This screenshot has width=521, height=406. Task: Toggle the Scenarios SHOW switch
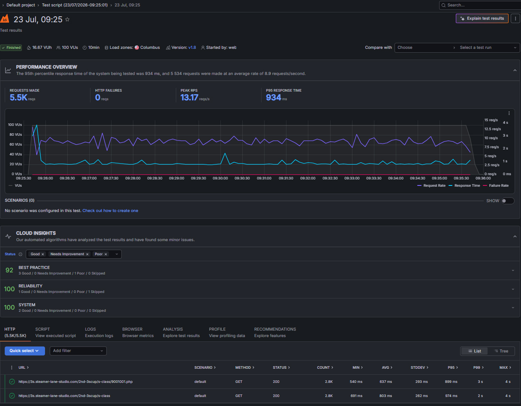(508, 201)
